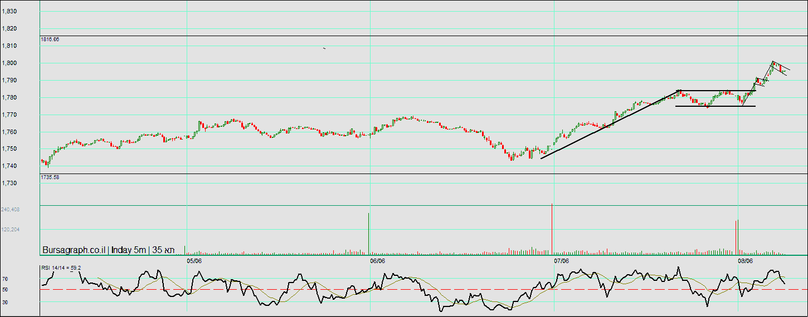
Task: Select the 05/06 date label
Action: tap(194, 260)
